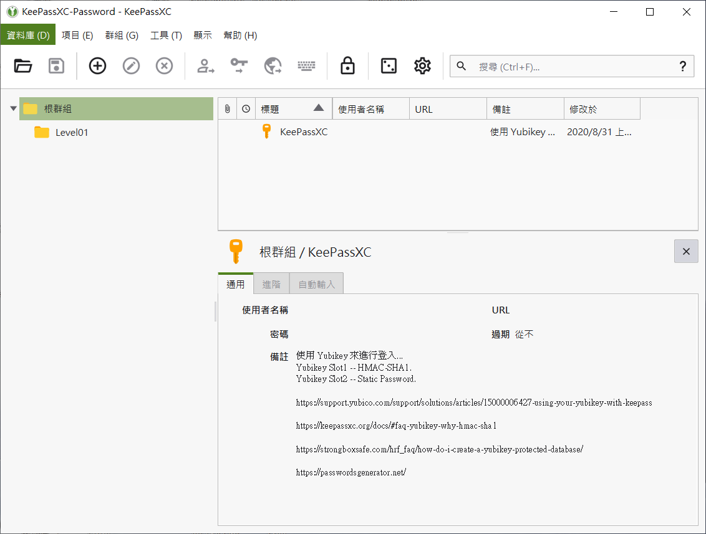Click the attachment paperclip column header
This screenshot has height=534, width=706.
pos(228,109)
